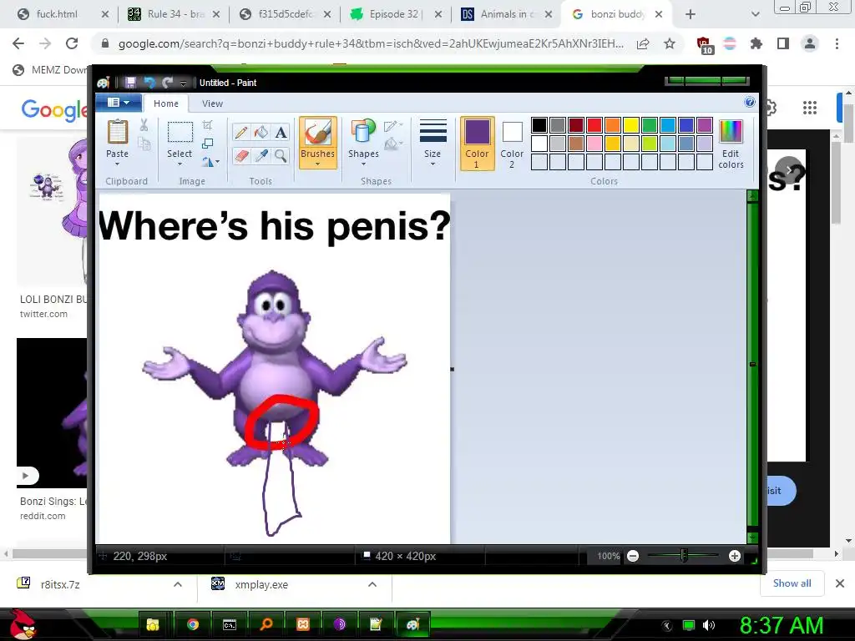Click MEMZ Download bookmark
This screenshot has height=641, width=855.
(x=50, y=70)
